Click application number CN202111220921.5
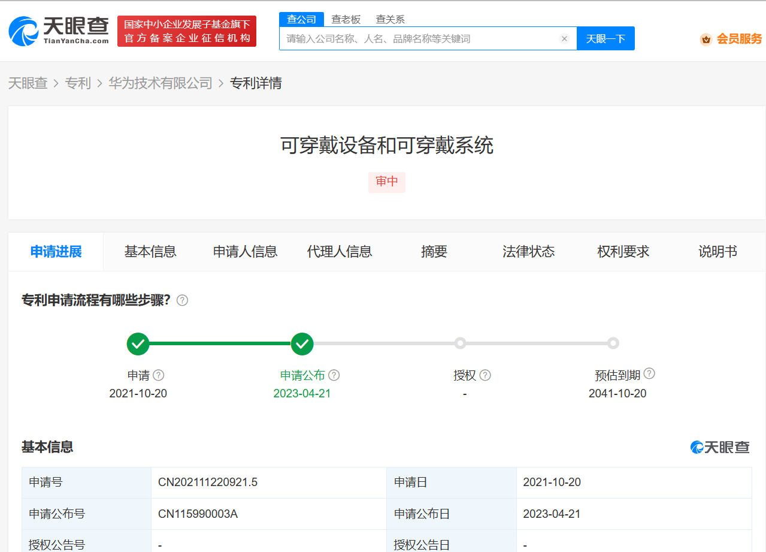Image resolution: width=766 pixels, height=552 pixels. (x=208, y=482)
